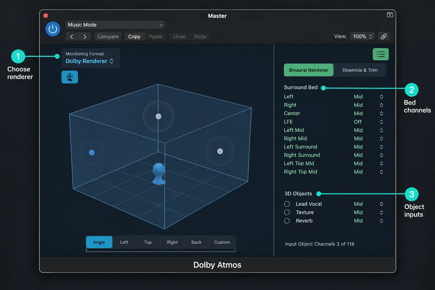The image size is (435, 290).
Task: Switch to Downmix & Trim tab
Action: [360, 70]
